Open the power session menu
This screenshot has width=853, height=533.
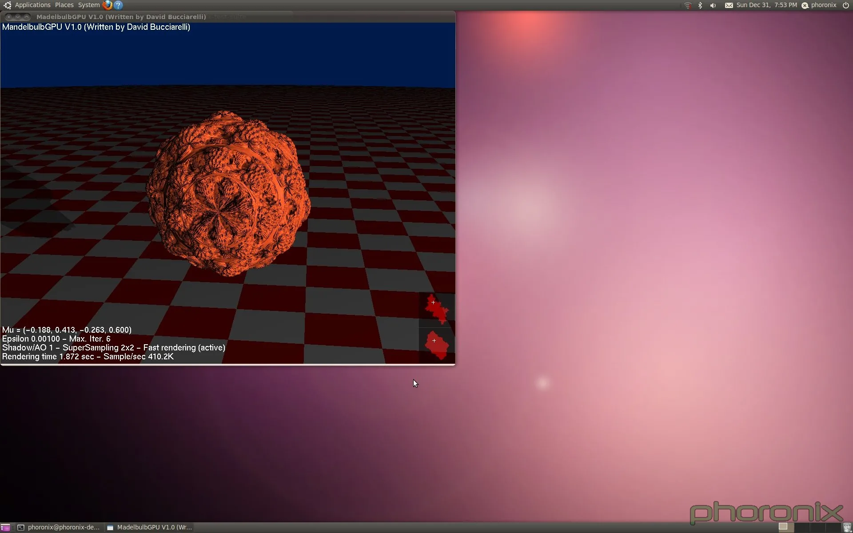[x=846, y=5]
